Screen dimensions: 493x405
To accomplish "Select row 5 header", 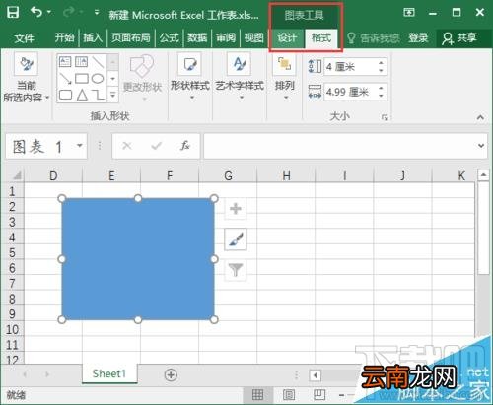I will 12,252.
